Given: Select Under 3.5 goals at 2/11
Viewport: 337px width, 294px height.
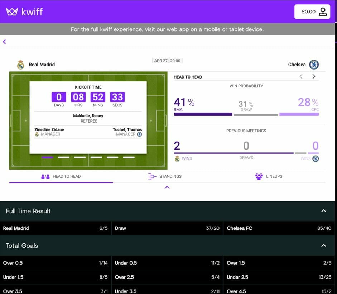Looking at the screenshot, I should (x=167, y=289).
